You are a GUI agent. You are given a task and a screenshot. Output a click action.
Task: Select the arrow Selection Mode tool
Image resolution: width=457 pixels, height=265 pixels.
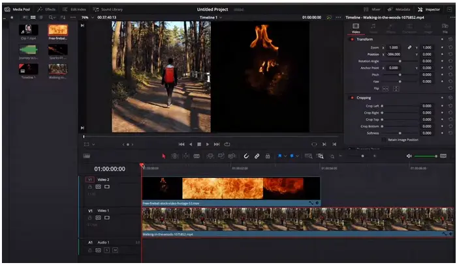(164, 156)
